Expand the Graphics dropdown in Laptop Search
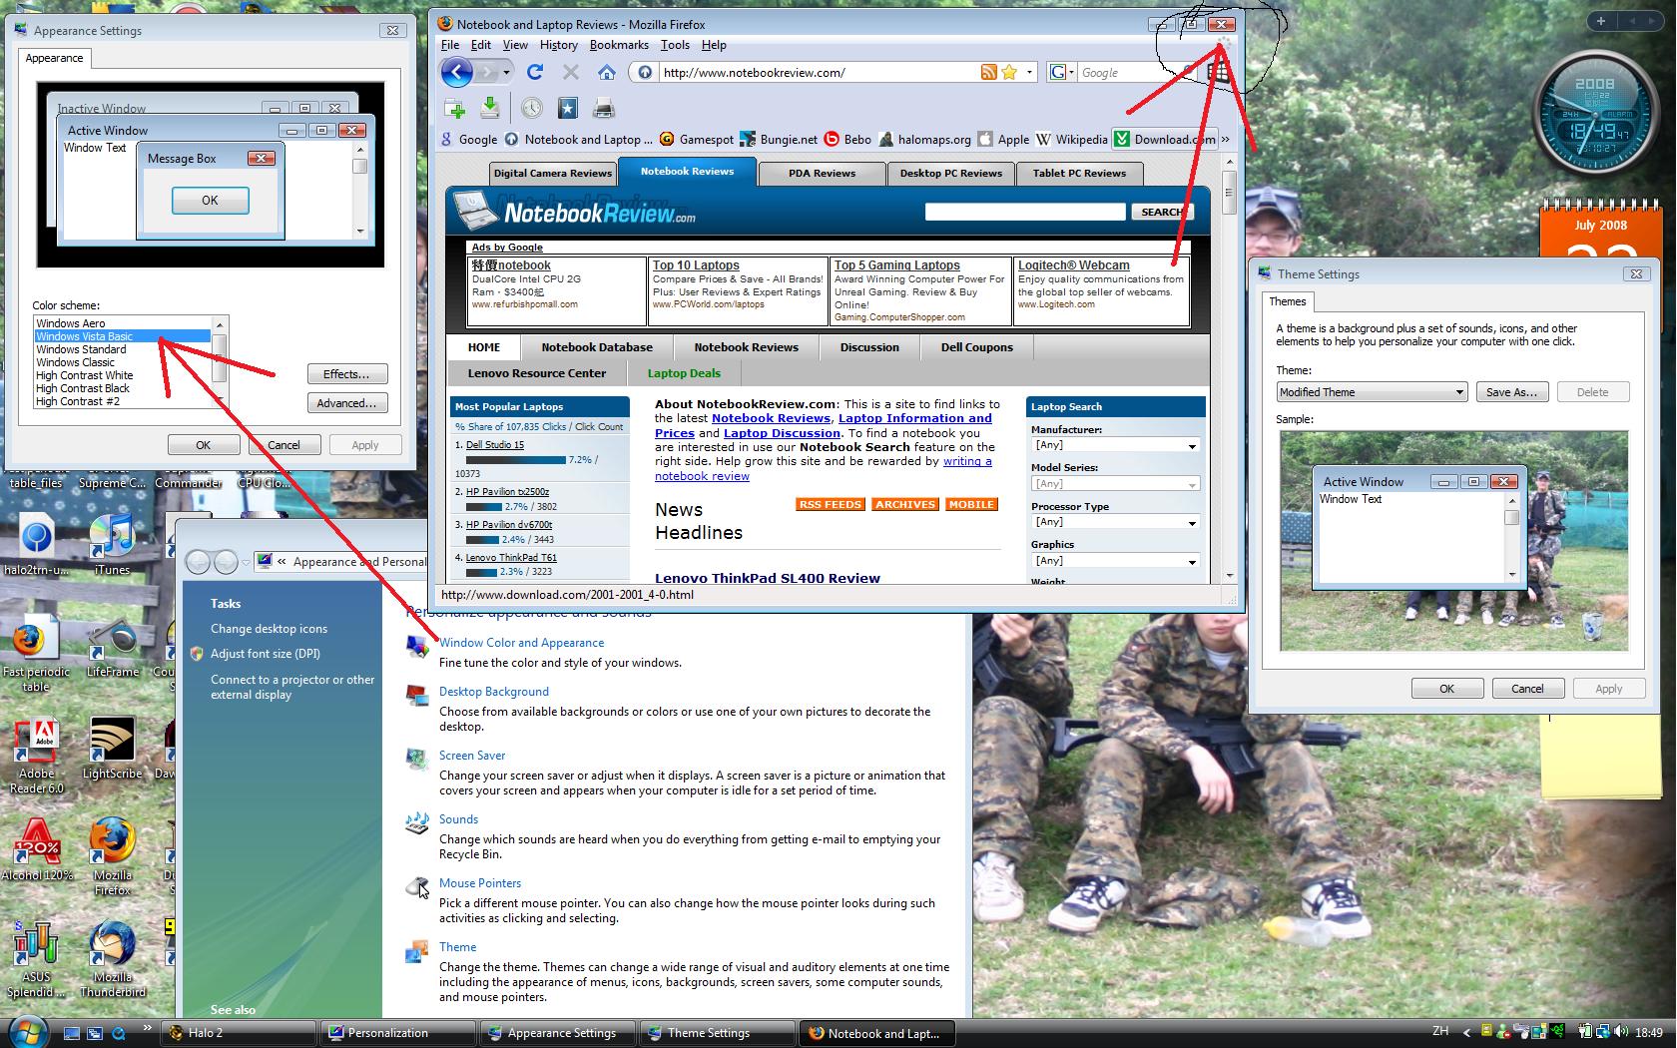 coord(1192,562)
